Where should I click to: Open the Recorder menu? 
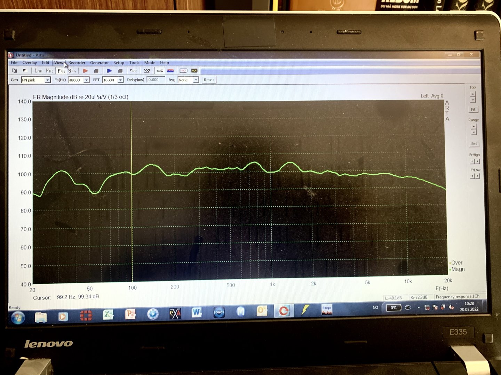coord(77,63)
